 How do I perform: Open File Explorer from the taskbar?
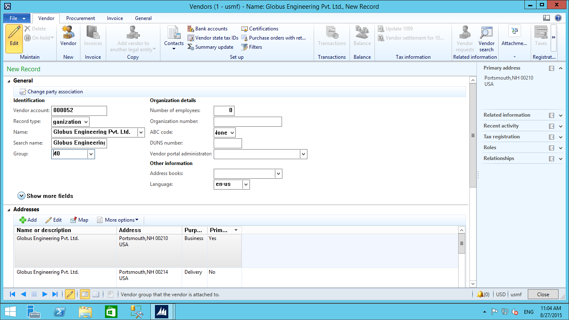(85, 312)
